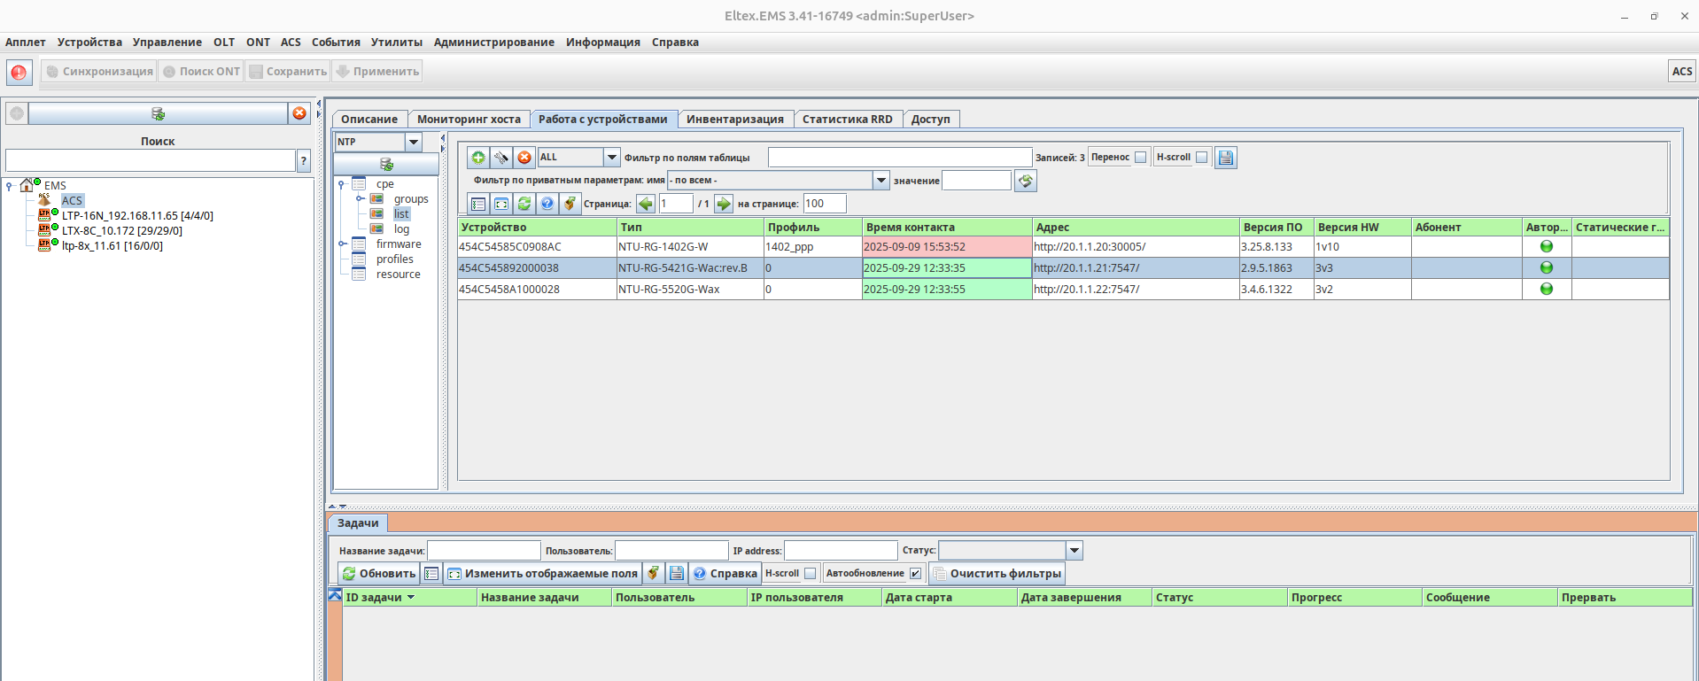This screenshot has width=1699, height=681.
Task: Click the green plus add device icon
Action: [478, 158]
